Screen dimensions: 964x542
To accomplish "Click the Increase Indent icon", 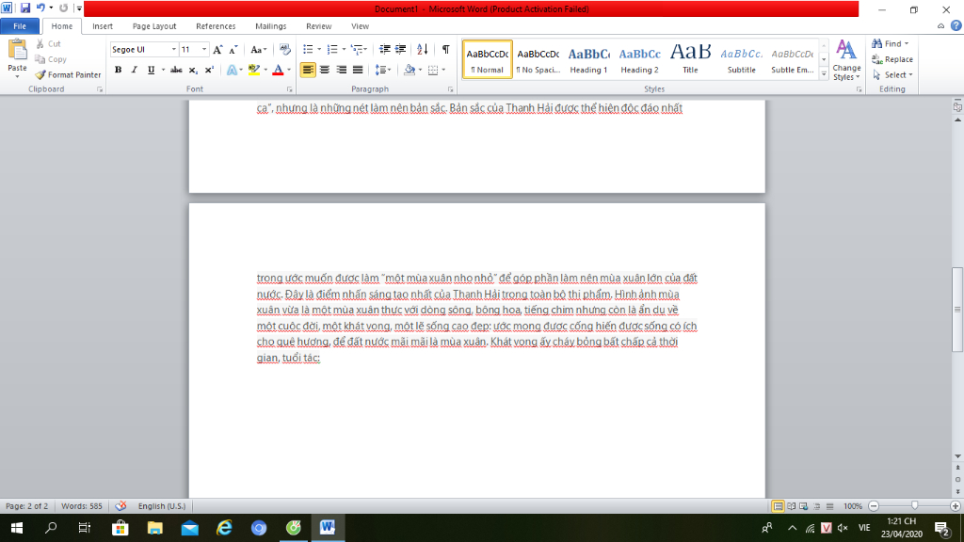I will (x=401, y=49).
